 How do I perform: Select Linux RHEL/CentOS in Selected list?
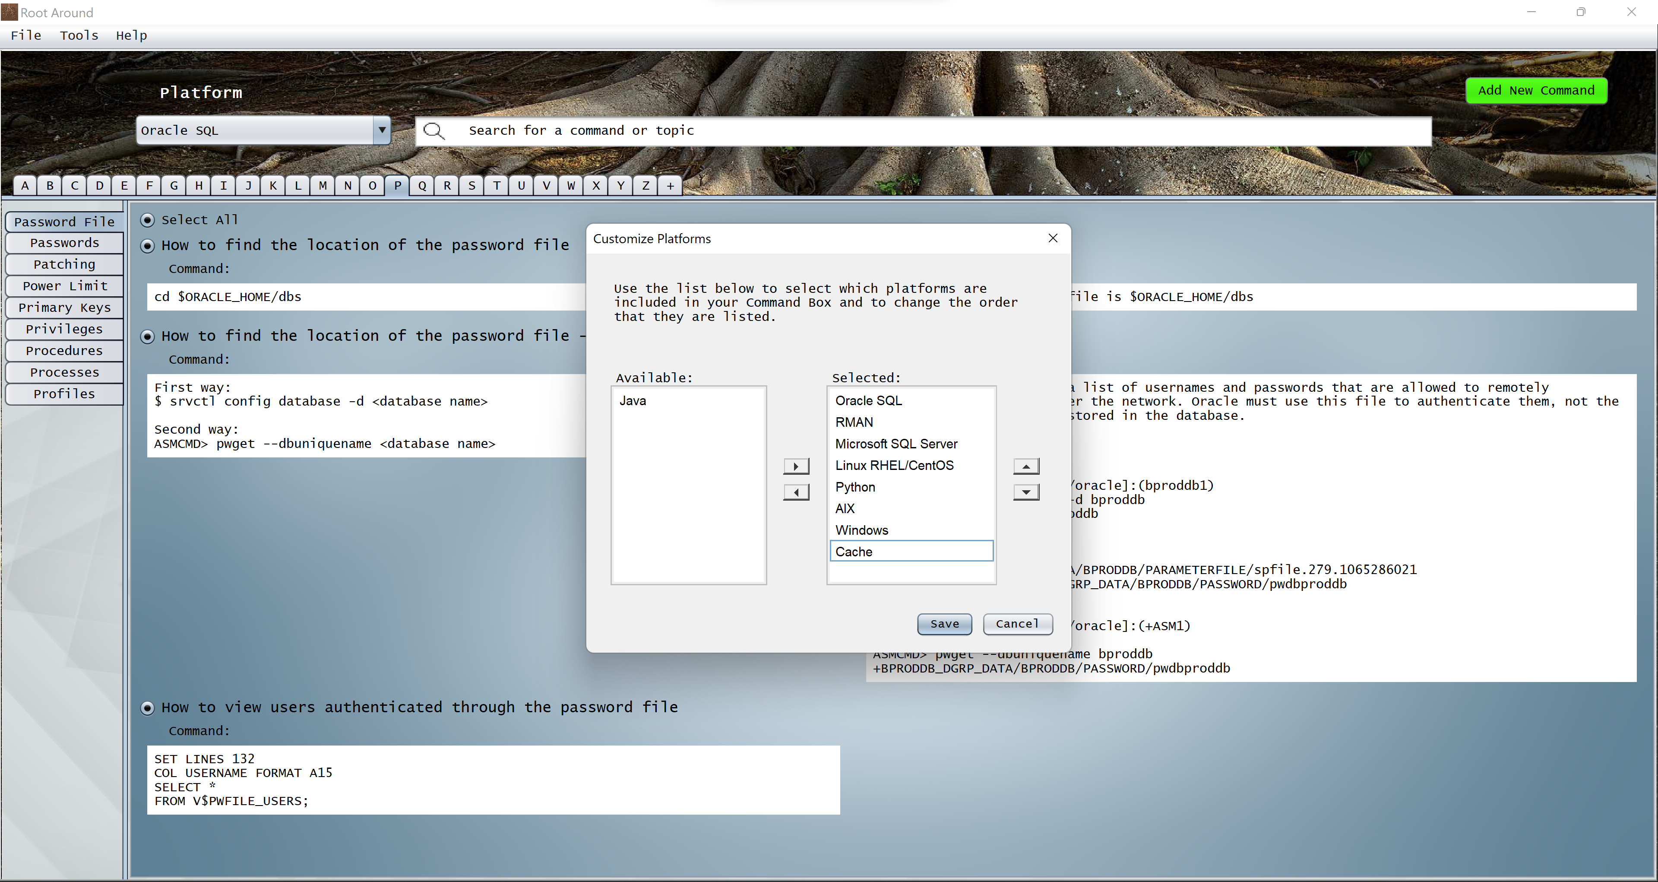(x=911, y=466)
